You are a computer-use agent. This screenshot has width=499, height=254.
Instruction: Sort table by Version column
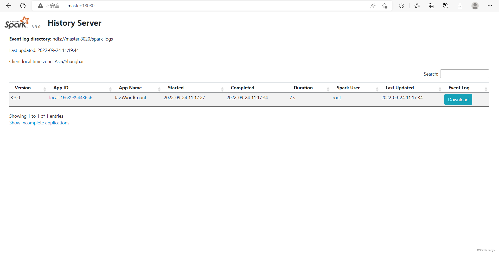23,88
